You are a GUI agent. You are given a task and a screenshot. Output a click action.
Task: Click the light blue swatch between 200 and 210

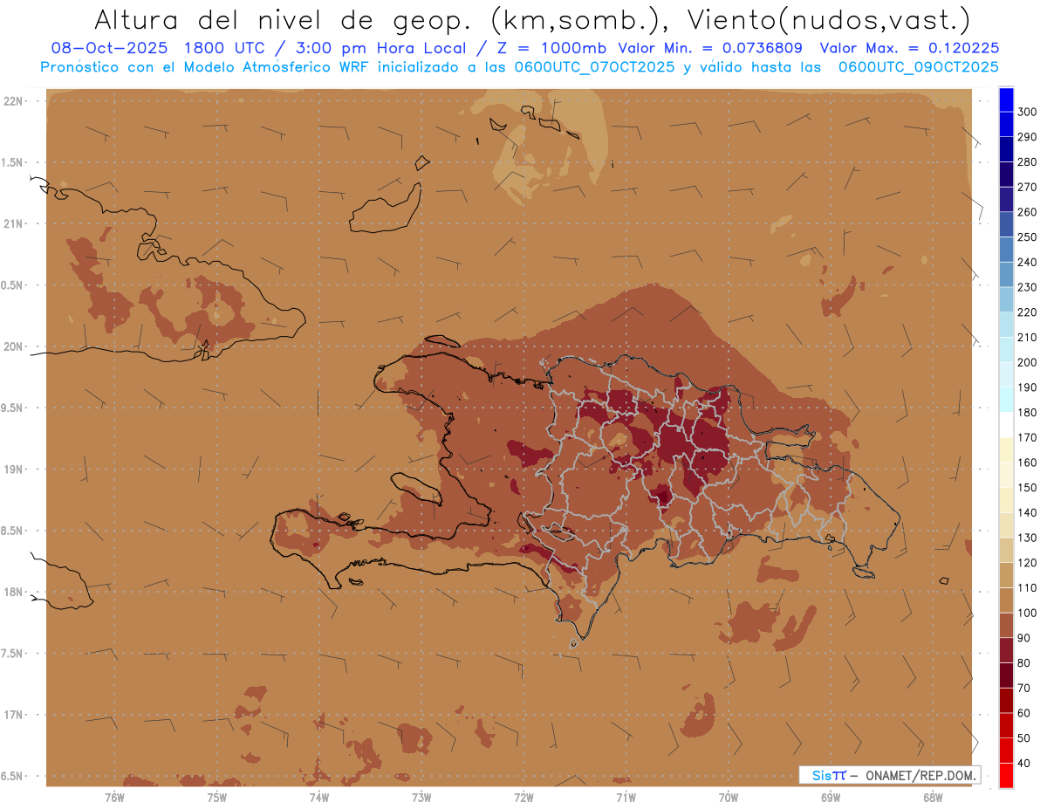coord(1006,350)
